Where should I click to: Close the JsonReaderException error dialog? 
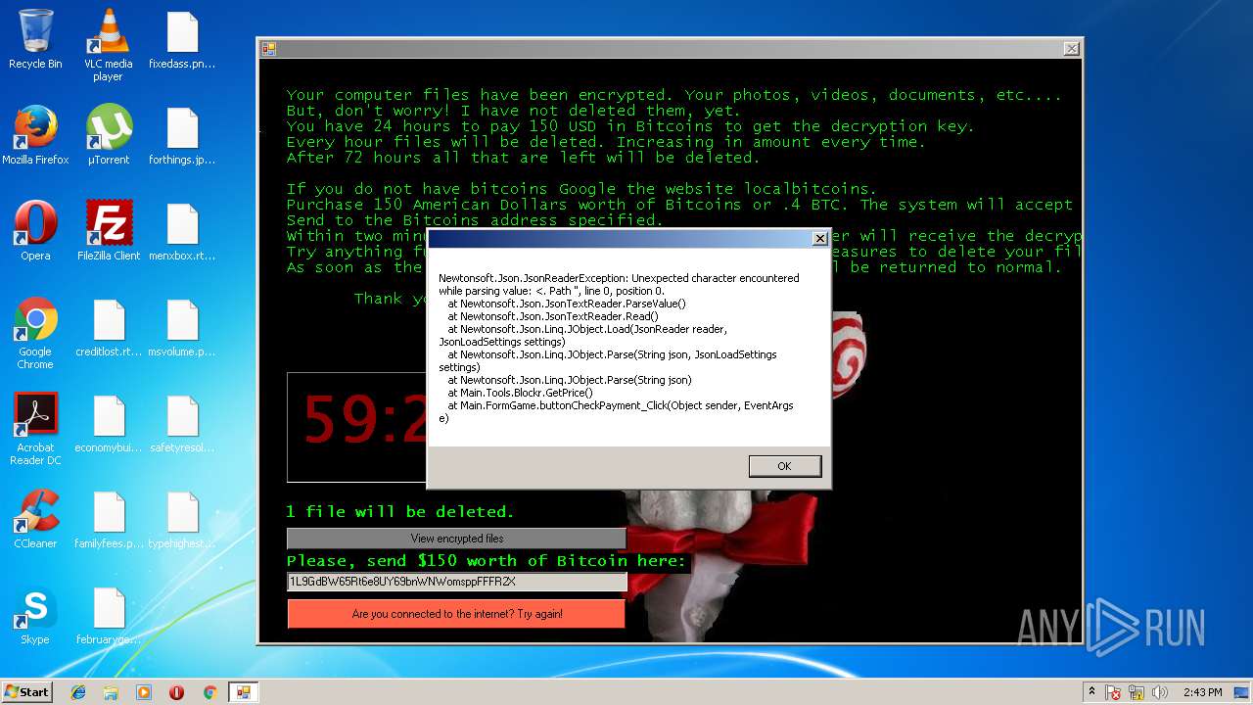pyautogui.click(x=820, y=239)
